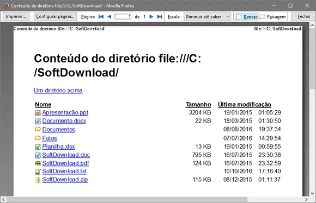Sort by Tamanho column header
Viewport: 316px width, 203px height.
(x=198, y=105)
